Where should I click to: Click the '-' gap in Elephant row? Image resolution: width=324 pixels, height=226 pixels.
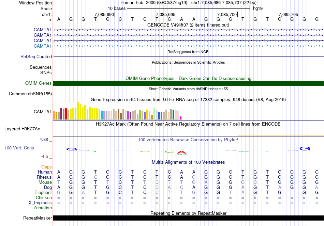pos(292,193)
